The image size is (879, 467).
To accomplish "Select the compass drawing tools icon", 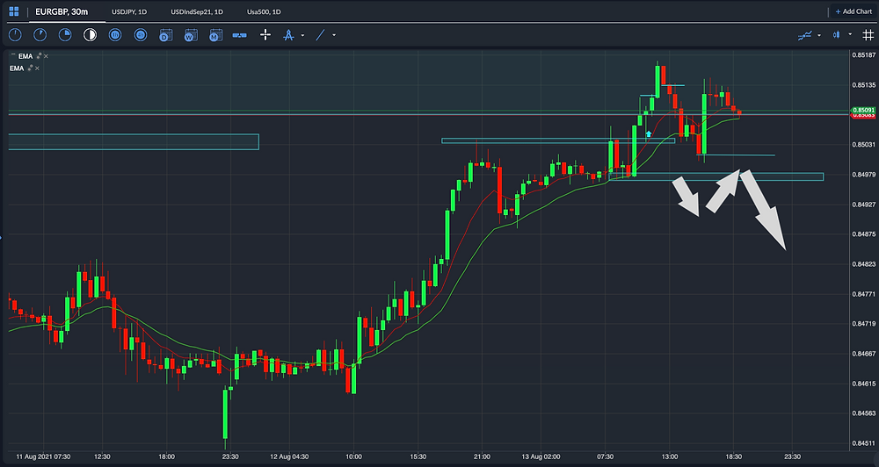I will pyautogui.click(x=288, y=35).
